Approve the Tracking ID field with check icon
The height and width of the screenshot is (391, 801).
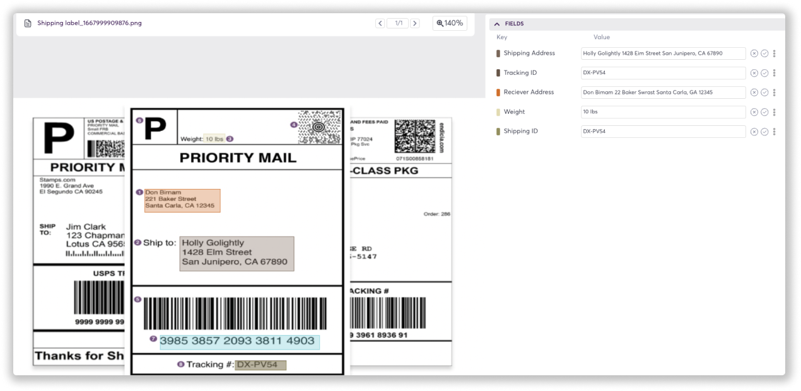click(764, 72)
